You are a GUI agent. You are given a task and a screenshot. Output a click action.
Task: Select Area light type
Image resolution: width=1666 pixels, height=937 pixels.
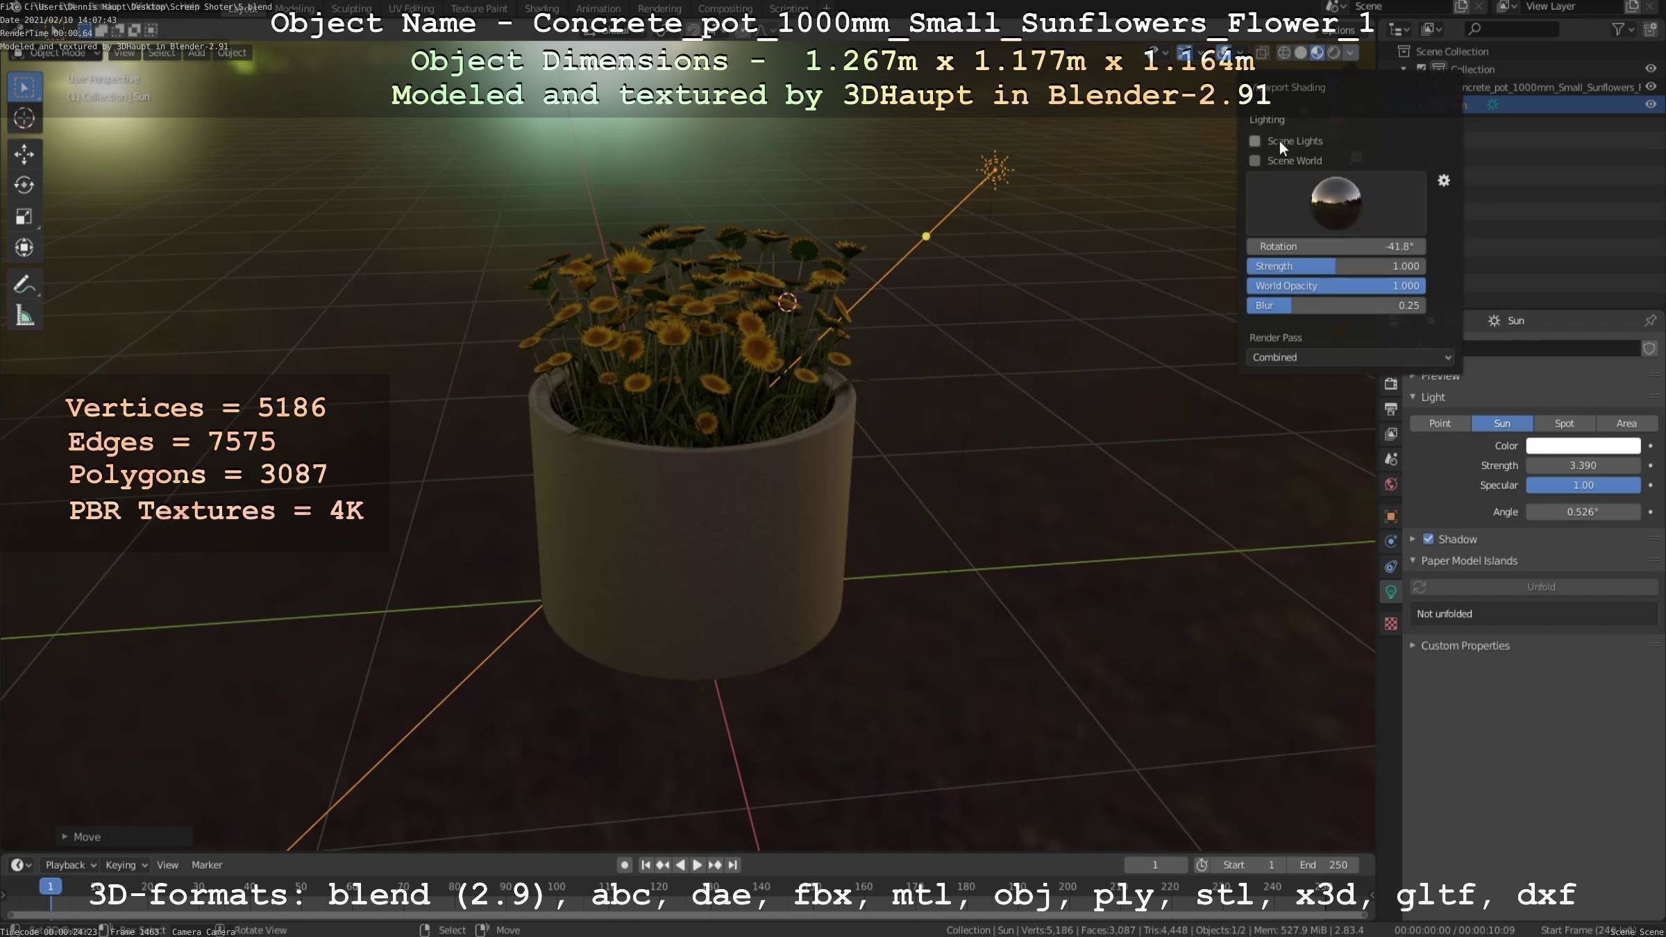(x=1626, y=423)
